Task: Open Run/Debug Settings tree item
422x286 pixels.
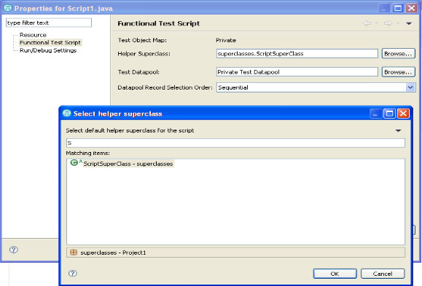Action: (48, 50)
